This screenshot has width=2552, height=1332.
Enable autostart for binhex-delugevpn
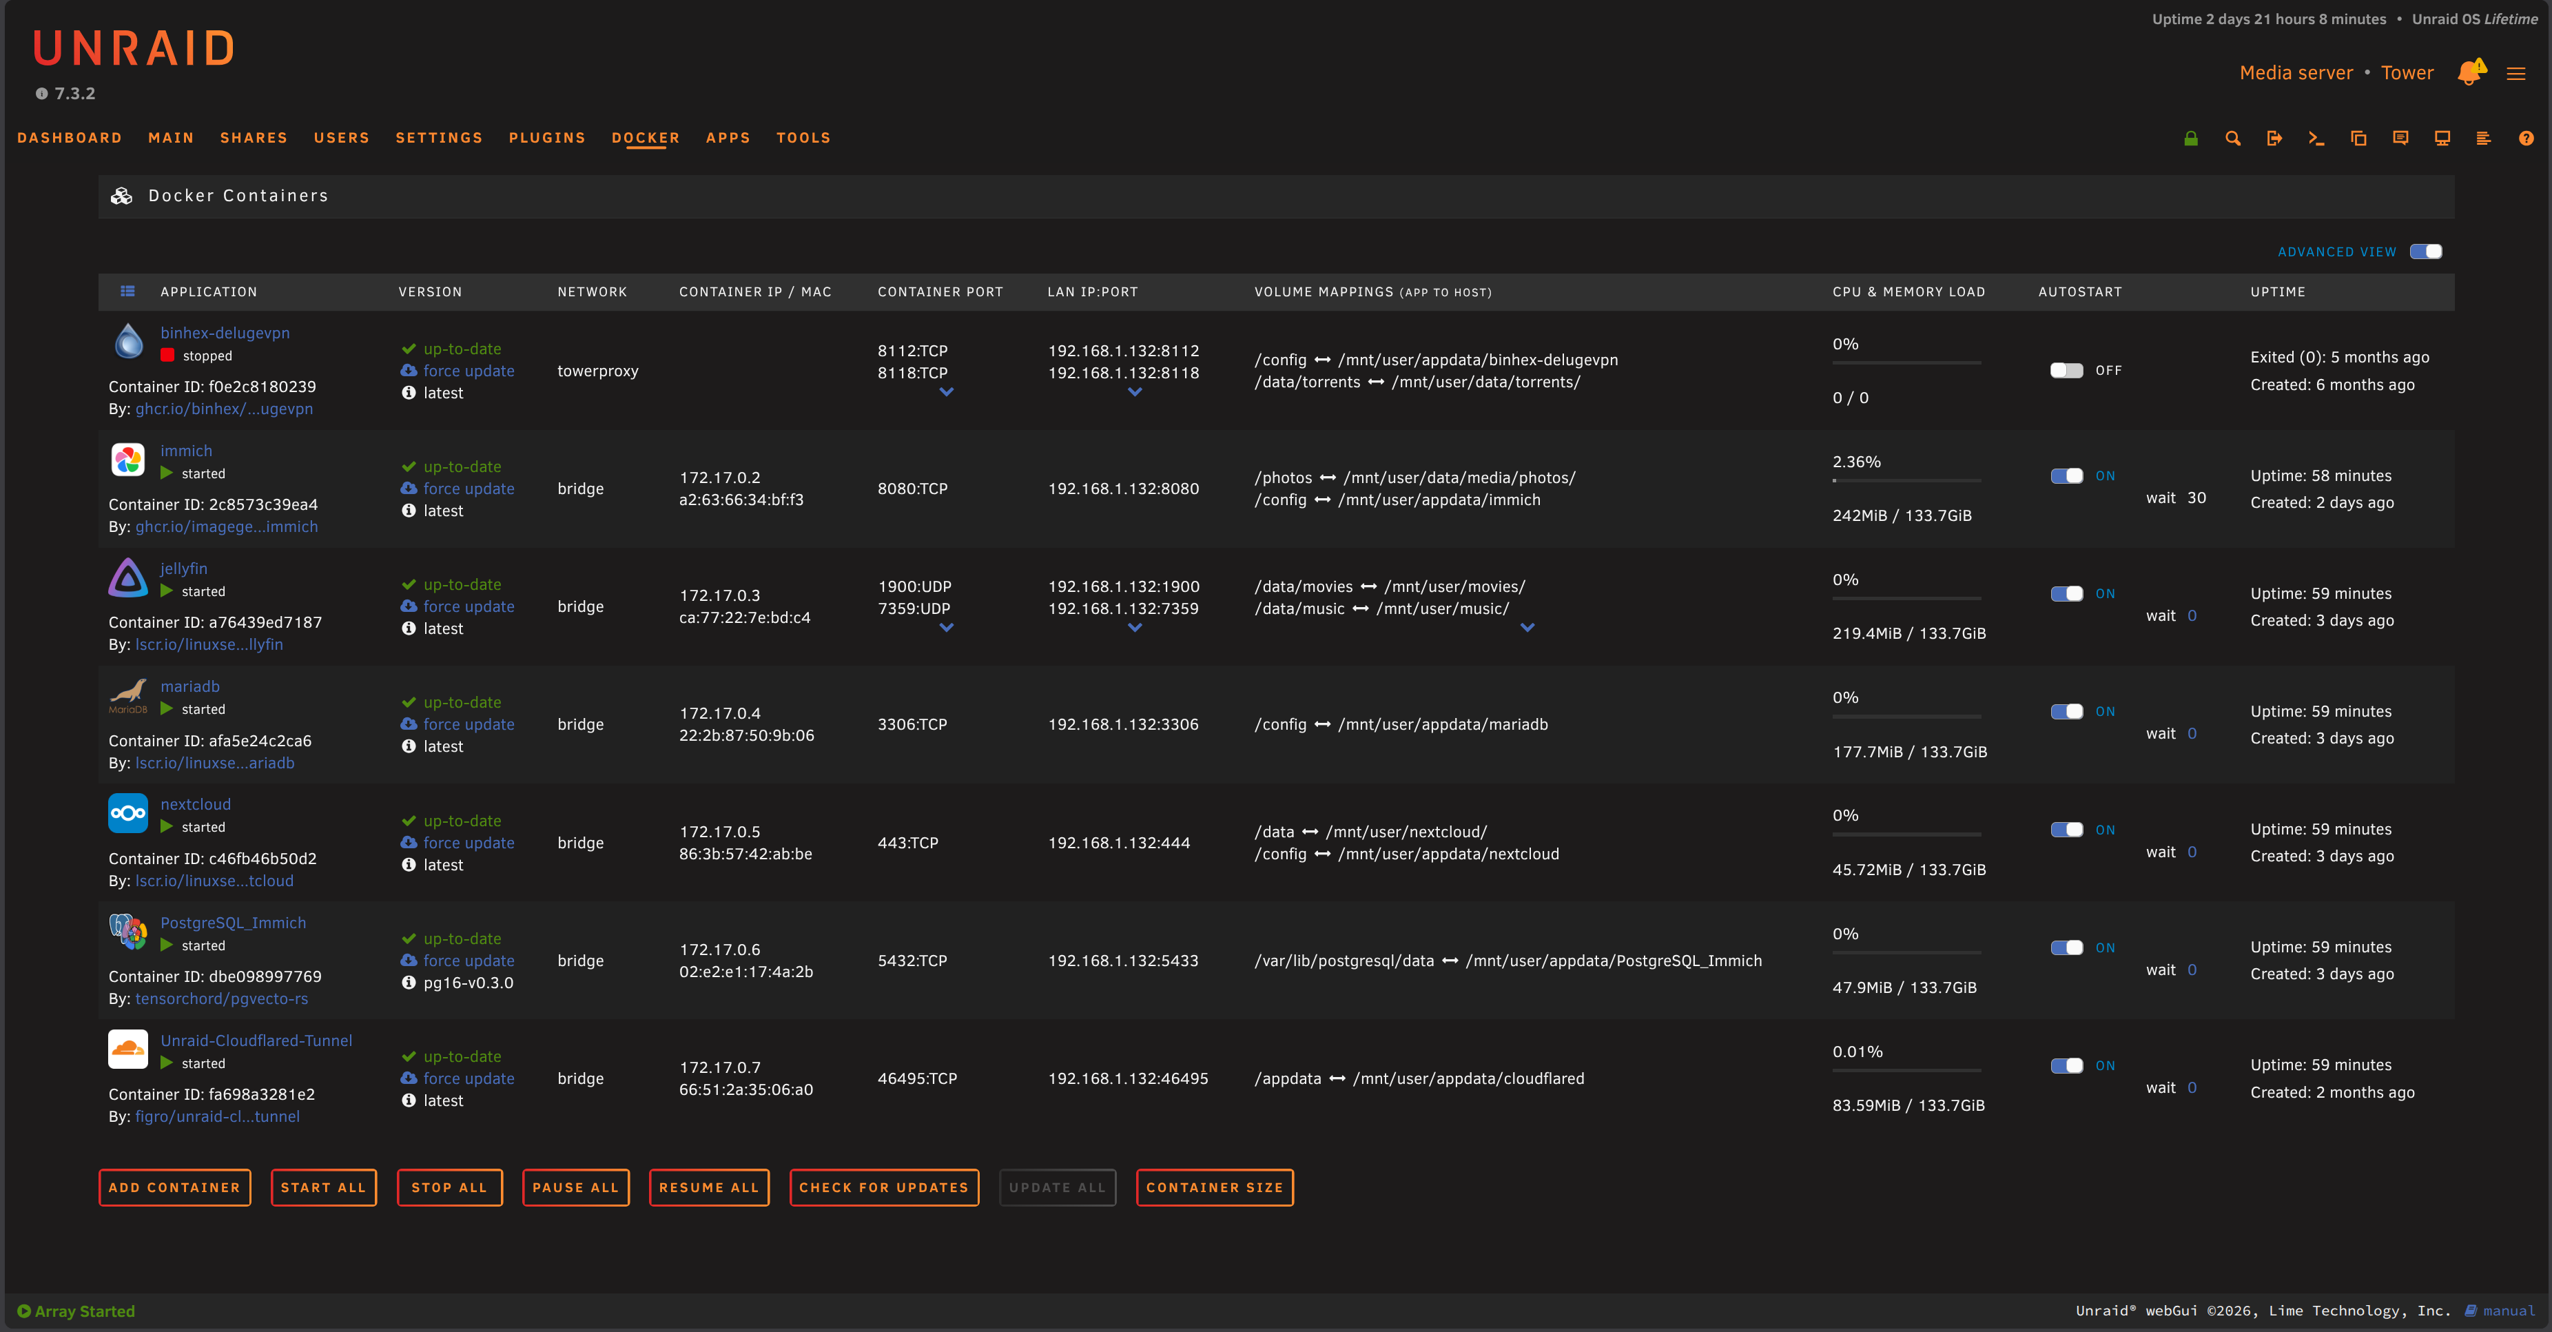pyautogui.click(x=2066, y=371)
